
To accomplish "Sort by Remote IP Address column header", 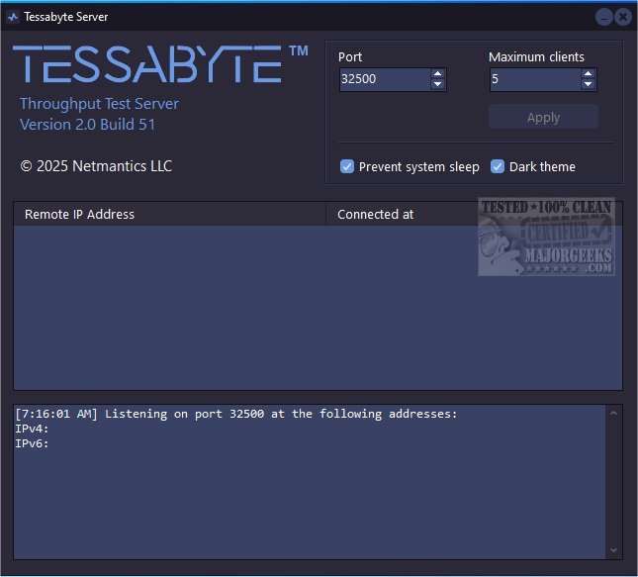I will point(170,214).
